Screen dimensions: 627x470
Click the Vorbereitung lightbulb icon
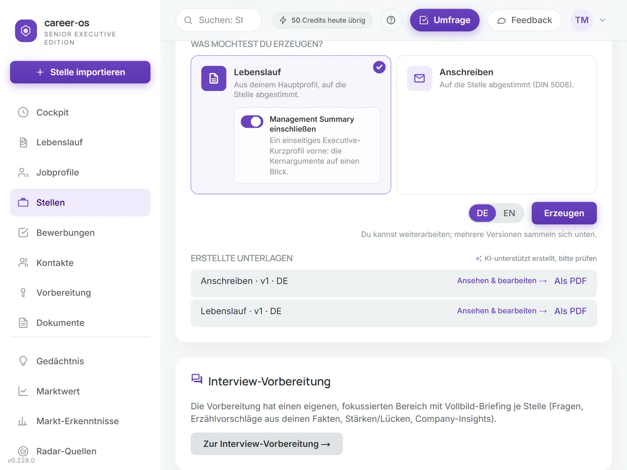[23, 293]
